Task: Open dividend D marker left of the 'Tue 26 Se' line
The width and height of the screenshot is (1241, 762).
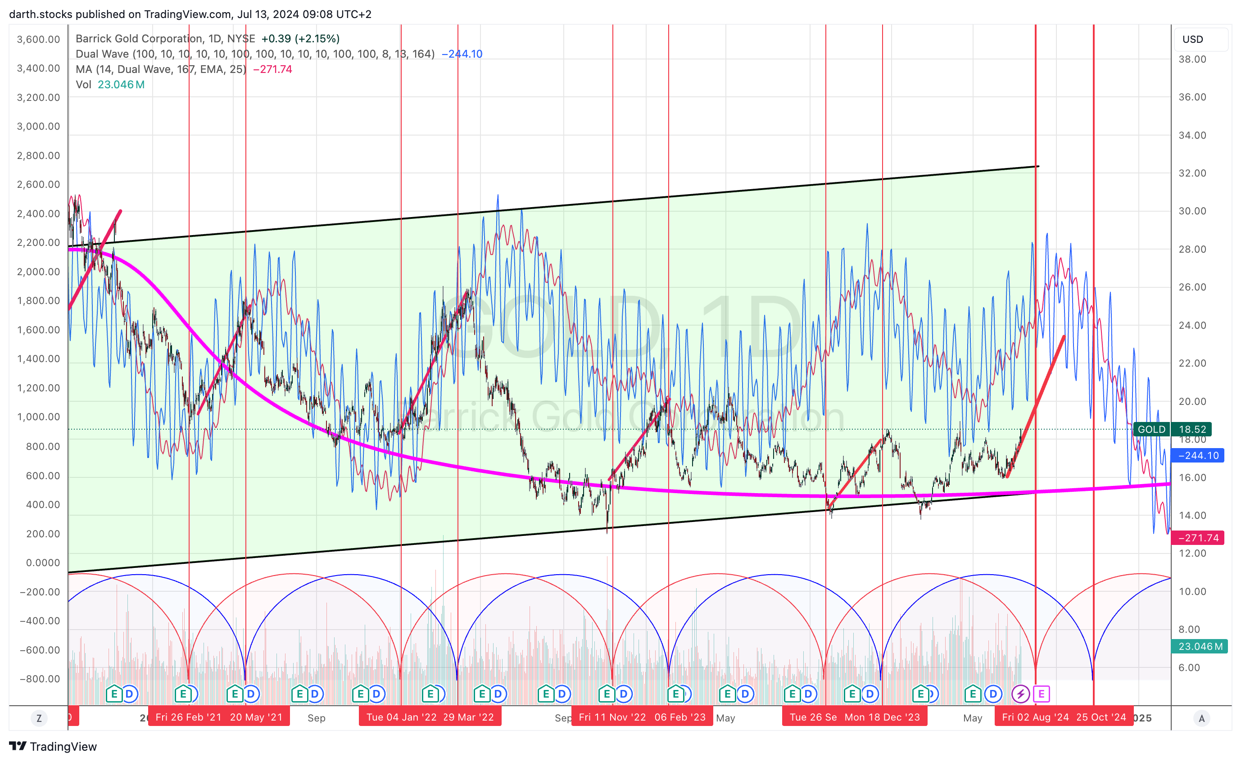Action: pos(808,694)
